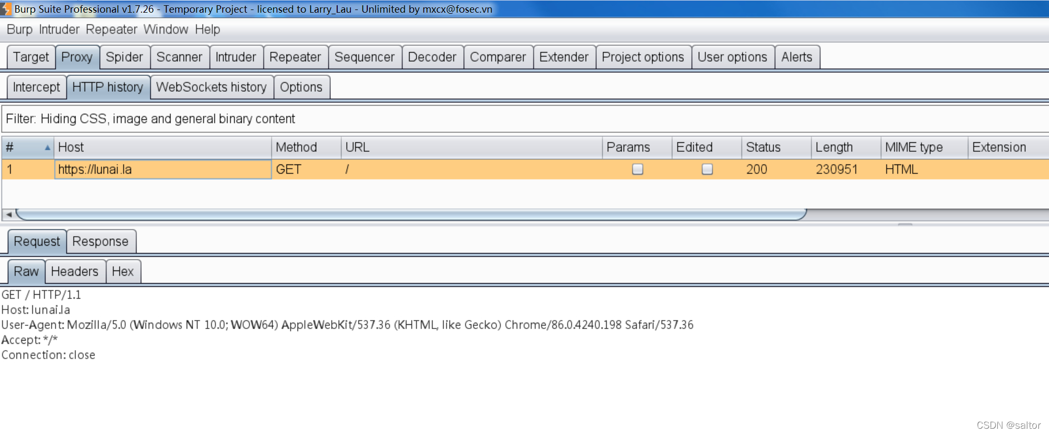Toggle the Edited checkbox for row 1
This screenshot has width=1049, height=434.
707,169
